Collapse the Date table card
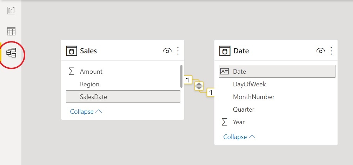This screenshot has width=353, height=165. pyautogui.click(x=239, y=137)
